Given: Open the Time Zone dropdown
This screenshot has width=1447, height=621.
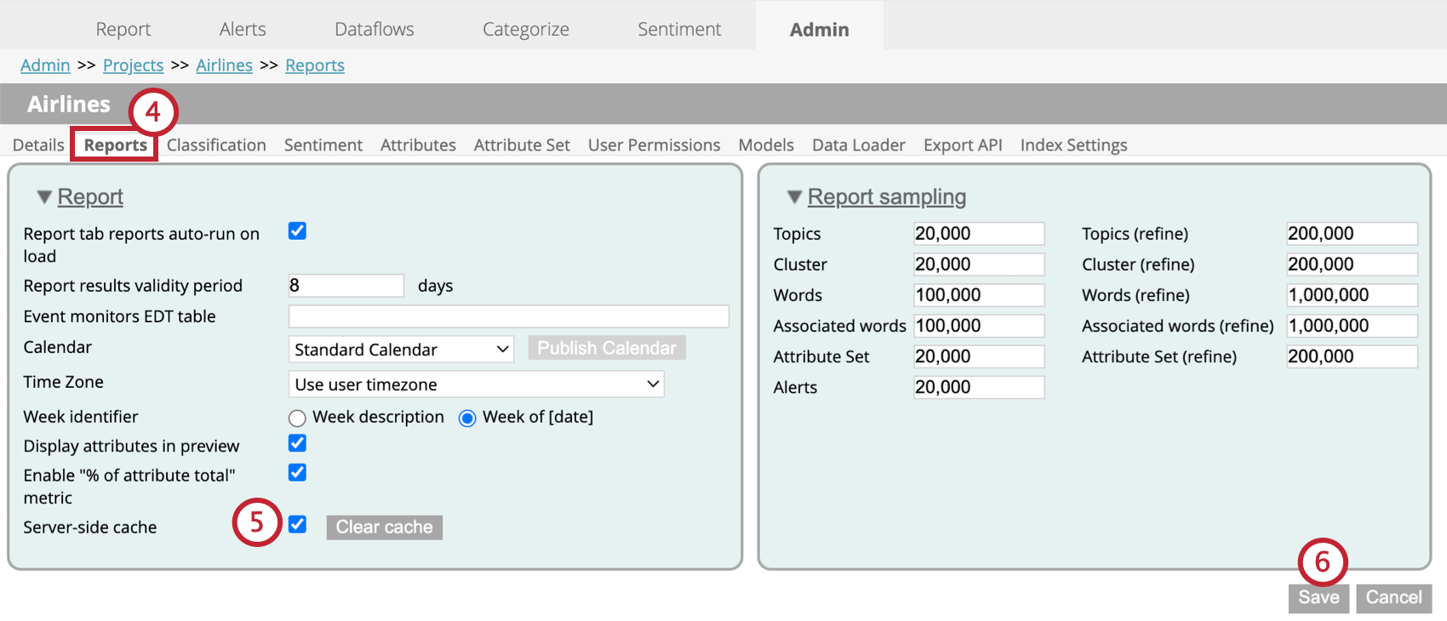Looking at the screenshot, I should pos(476,385).
